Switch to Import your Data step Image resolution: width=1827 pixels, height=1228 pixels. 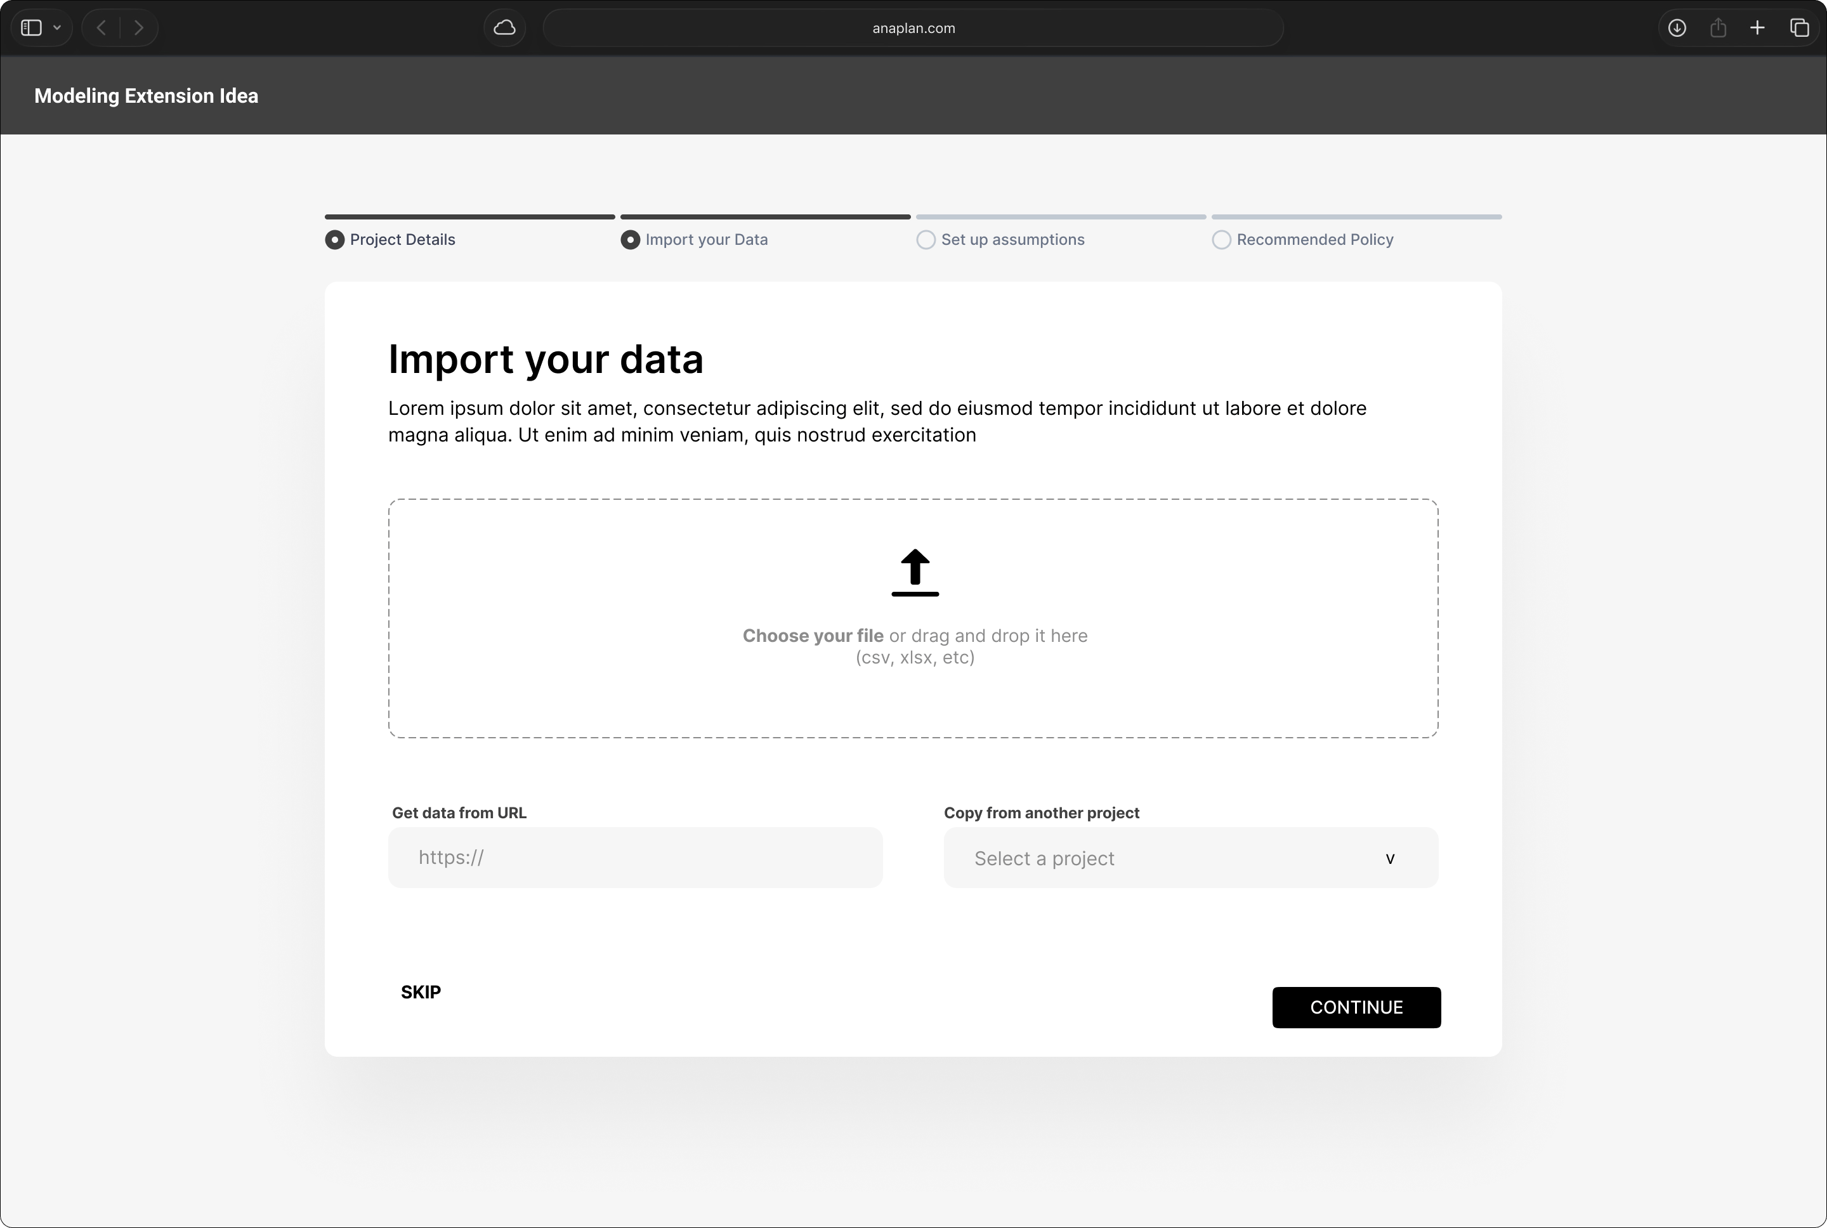click(x=630, y=240)
